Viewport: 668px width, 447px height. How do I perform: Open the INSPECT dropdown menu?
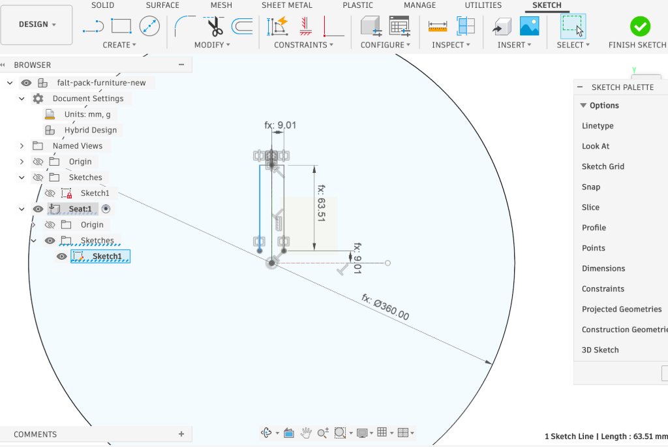point(451,45)
